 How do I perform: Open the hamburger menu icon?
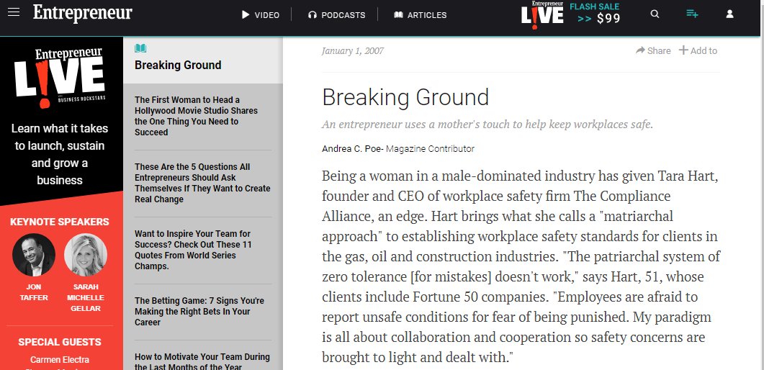pos(14,12)
